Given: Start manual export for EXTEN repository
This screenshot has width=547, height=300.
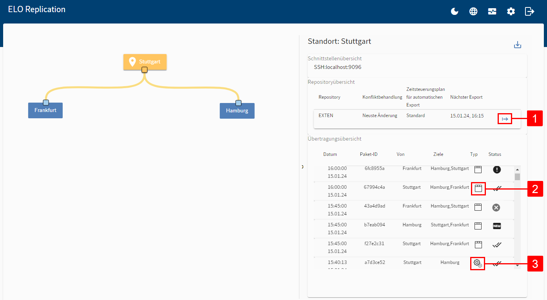Looking at the screenshot, I should tap(505, 119).
